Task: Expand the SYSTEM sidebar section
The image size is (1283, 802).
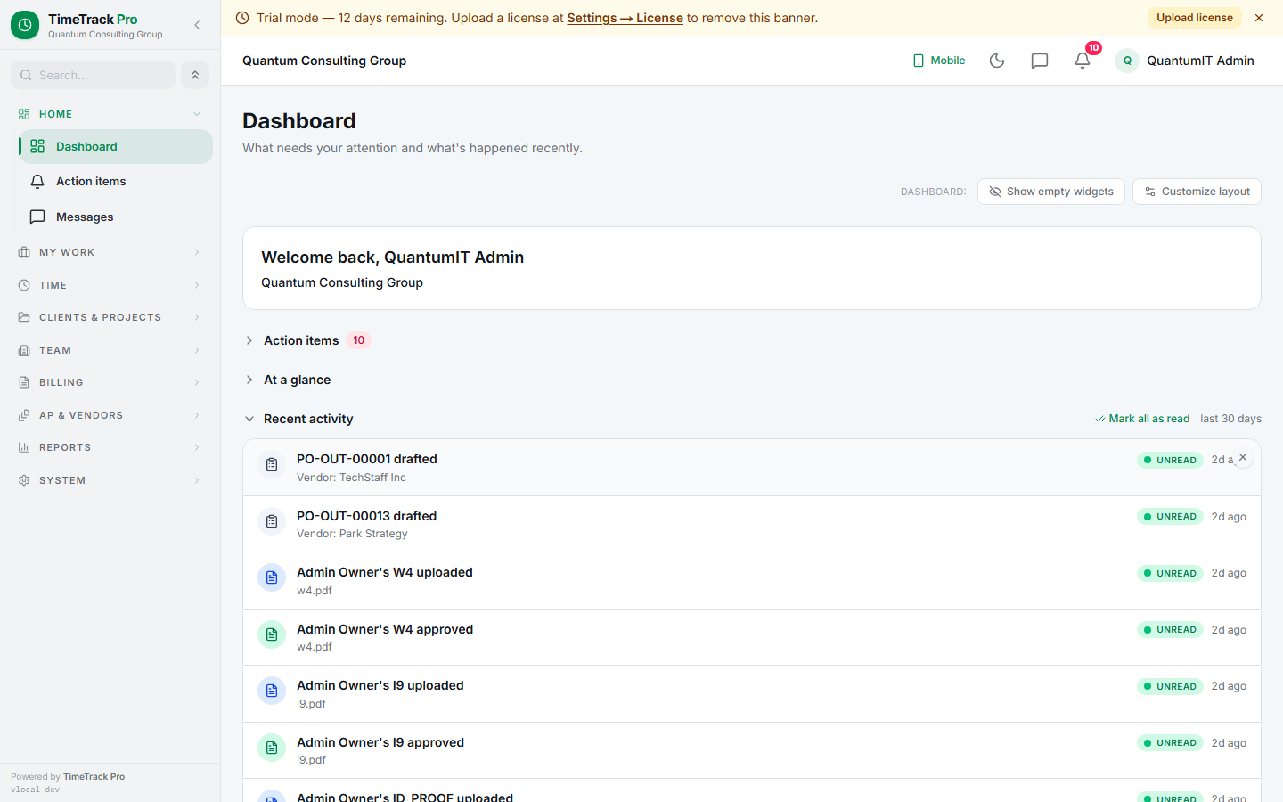Action: (x=110, y=480)
